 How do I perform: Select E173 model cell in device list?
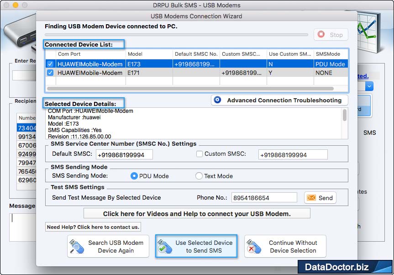click(149, 64)
